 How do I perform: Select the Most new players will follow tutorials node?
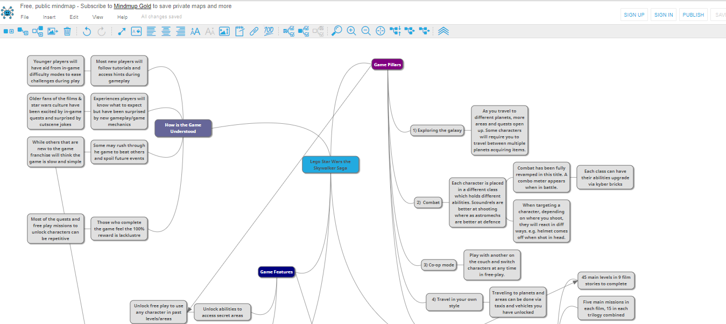119,71
